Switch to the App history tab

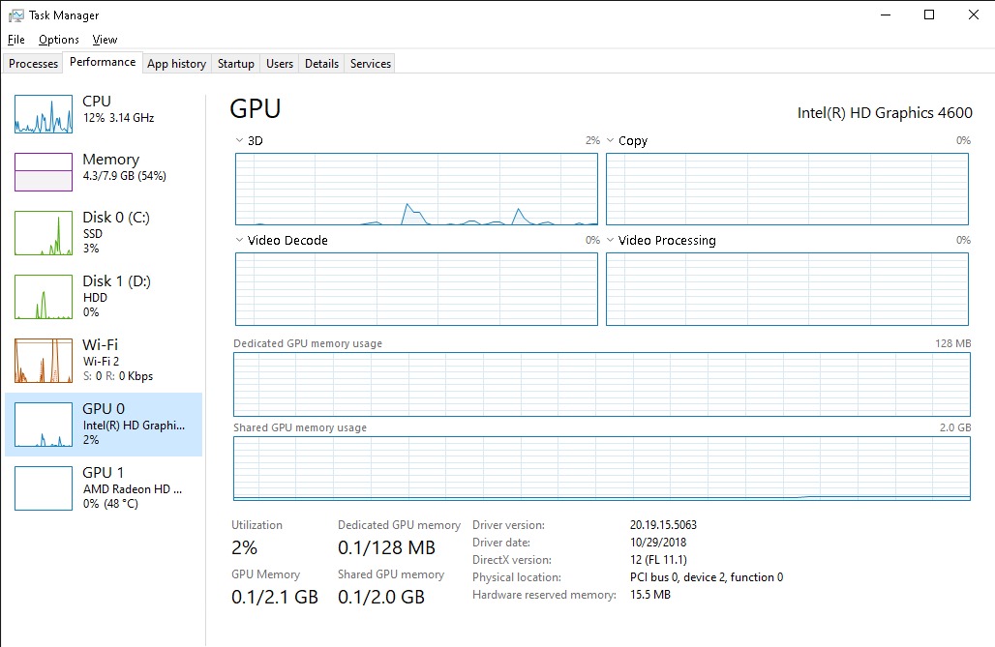(176, 64)
